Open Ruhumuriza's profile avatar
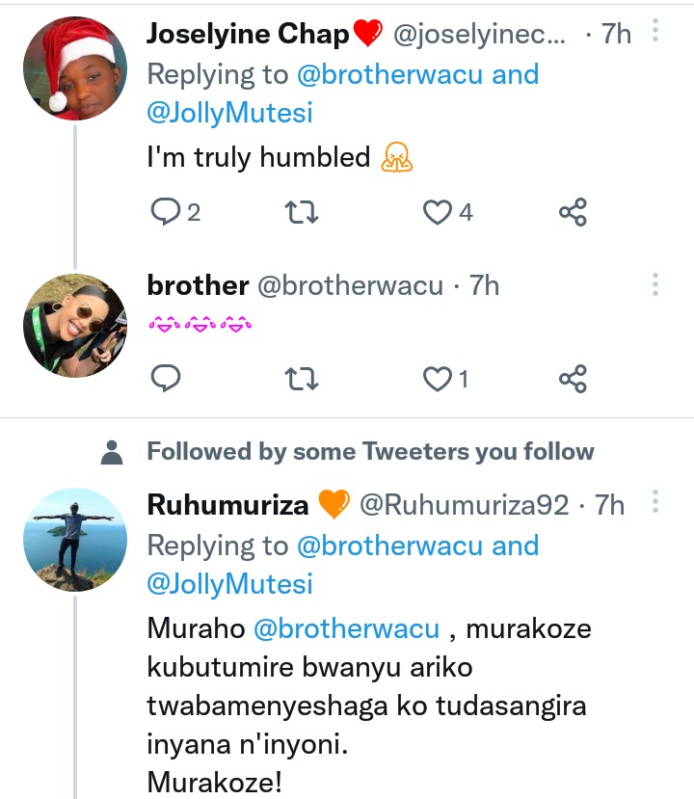Viewport: 694px width, 799px height. (x=74, y=540)
